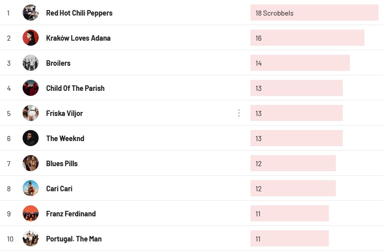Click the 18 Scrobbels count bar
The height and width of the screenshot is (251, 383).
tap(314, 13)
